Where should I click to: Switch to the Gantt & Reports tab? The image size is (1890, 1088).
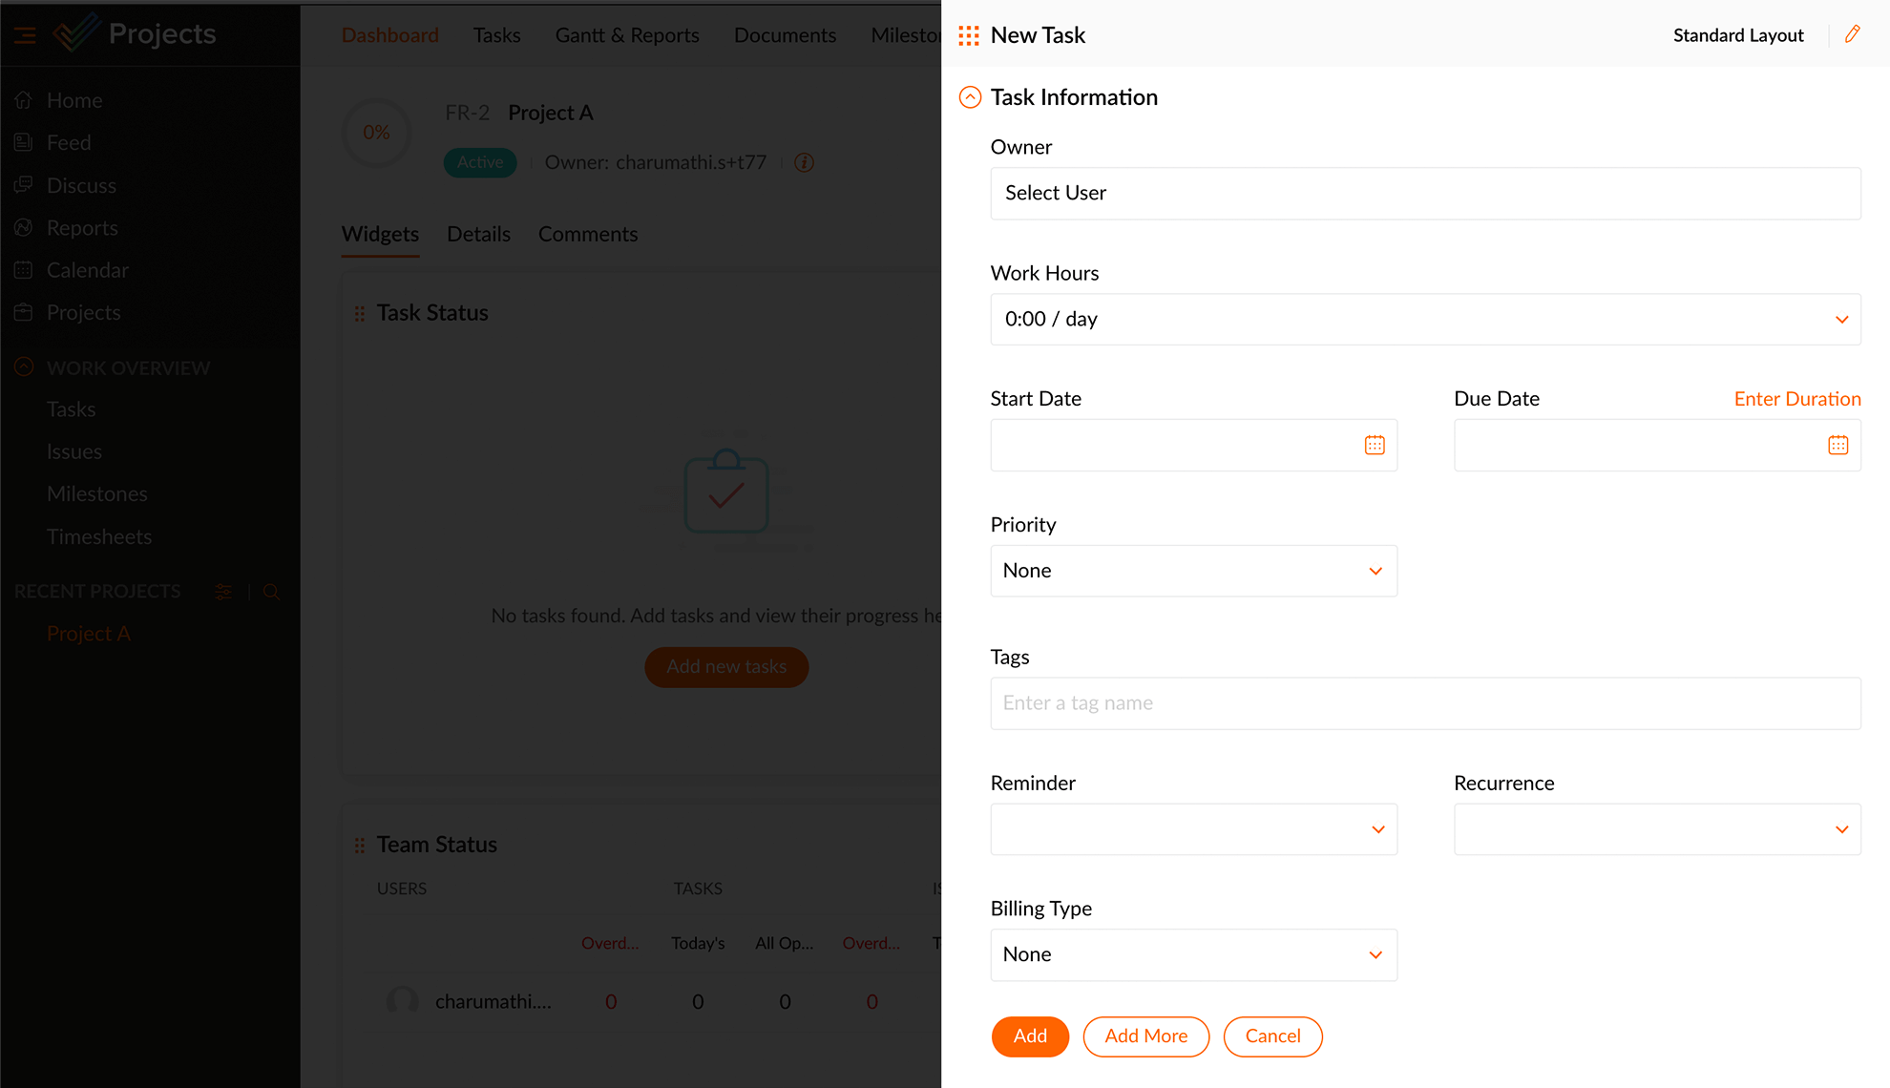pos(627,35)
